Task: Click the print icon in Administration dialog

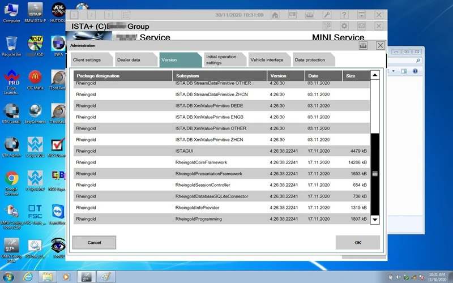Action: click(363, 45)
